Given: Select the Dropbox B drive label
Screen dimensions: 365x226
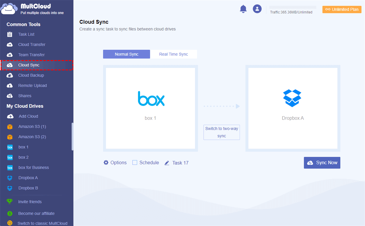Looking at the screenshot, I should coord(28,188).
